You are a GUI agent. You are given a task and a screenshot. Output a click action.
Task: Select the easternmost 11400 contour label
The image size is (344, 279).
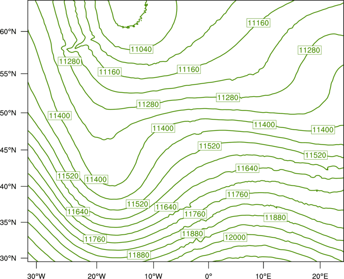point(323,130)
